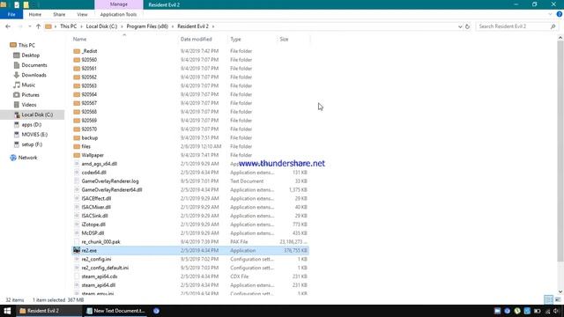The image size is (564, 317).
Task: Open Videos in navigation pane
Action: coord(29,105)
